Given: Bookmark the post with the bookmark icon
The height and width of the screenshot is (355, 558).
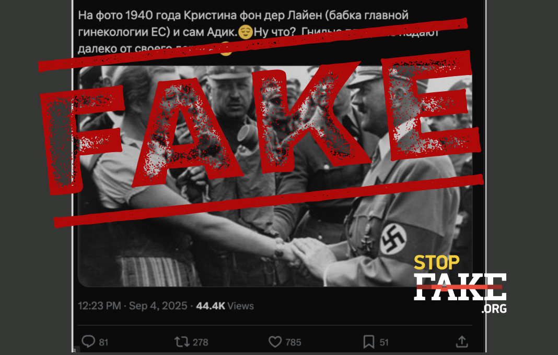Looking at the screenshot, I should click(369, 342).
